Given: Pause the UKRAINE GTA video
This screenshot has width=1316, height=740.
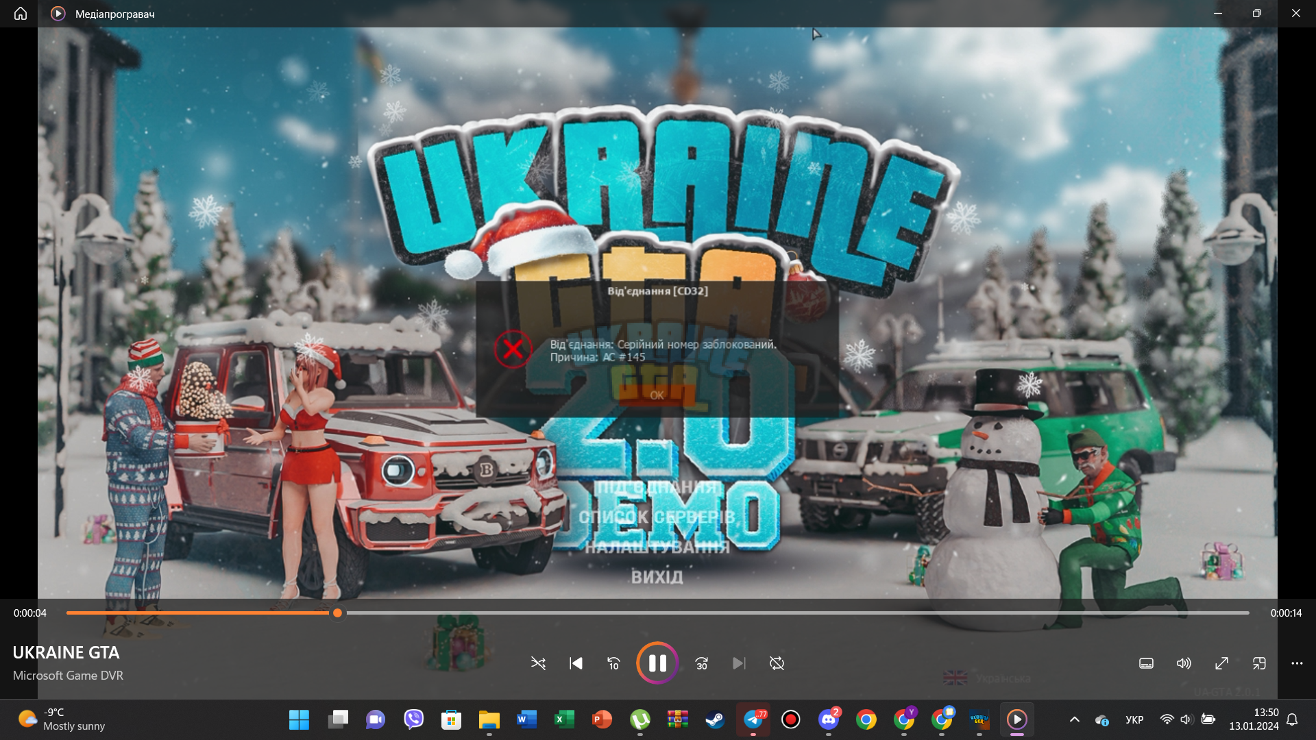Looking at the screenshot, I should coord(657,663).
